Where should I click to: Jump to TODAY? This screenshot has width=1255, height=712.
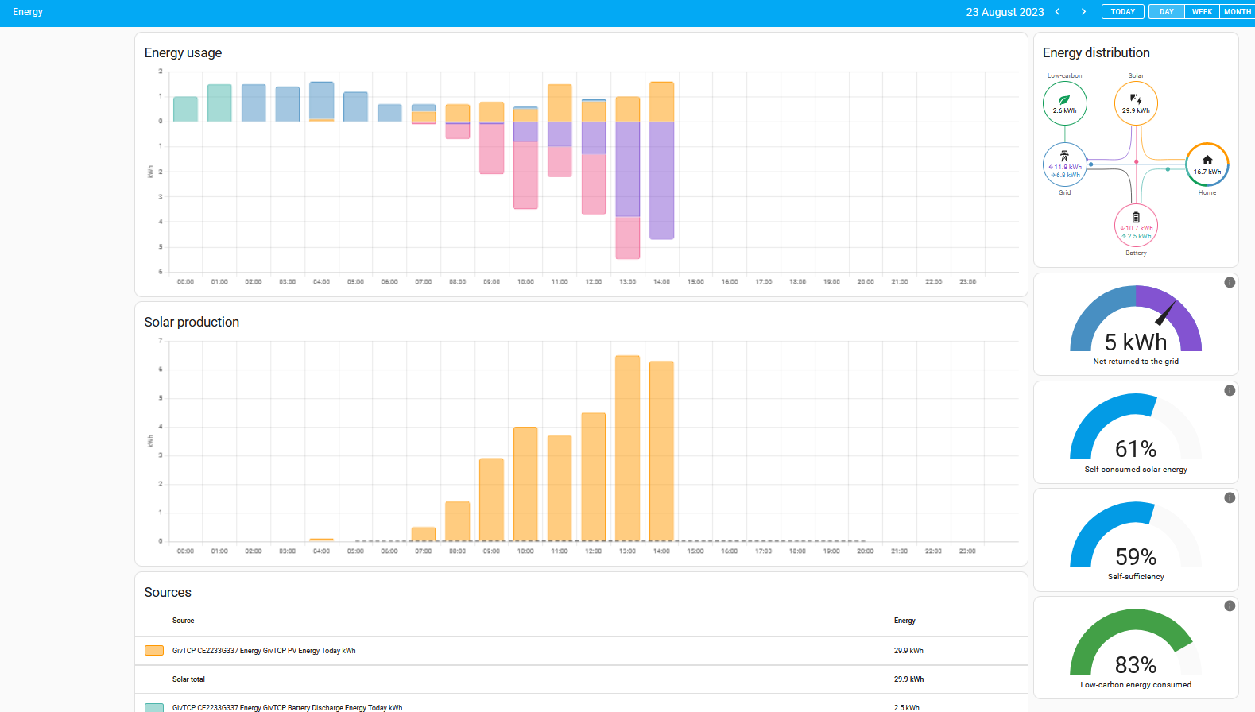[x=1122, y=12]
